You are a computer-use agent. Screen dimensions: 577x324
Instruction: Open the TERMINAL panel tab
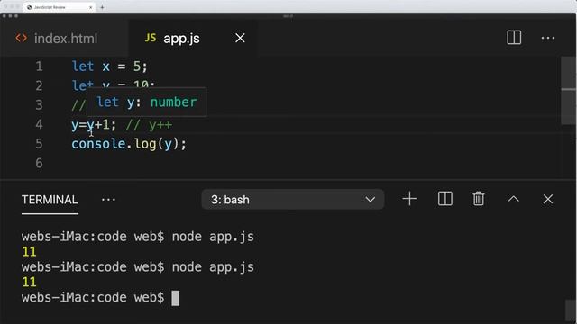50,200
